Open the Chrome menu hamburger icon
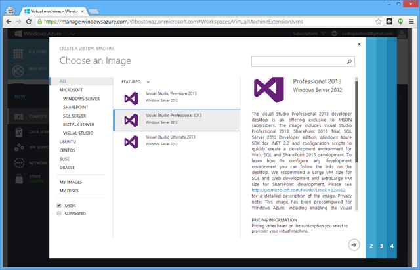 pyautogui.click(x=411, y=21)
